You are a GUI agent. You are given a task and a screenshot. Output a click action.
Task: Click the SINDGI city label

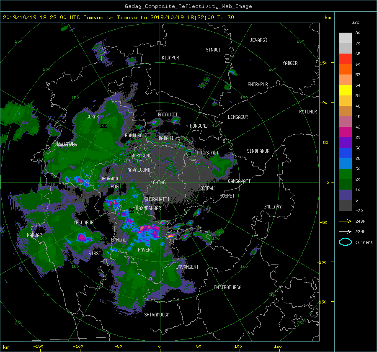213,50
